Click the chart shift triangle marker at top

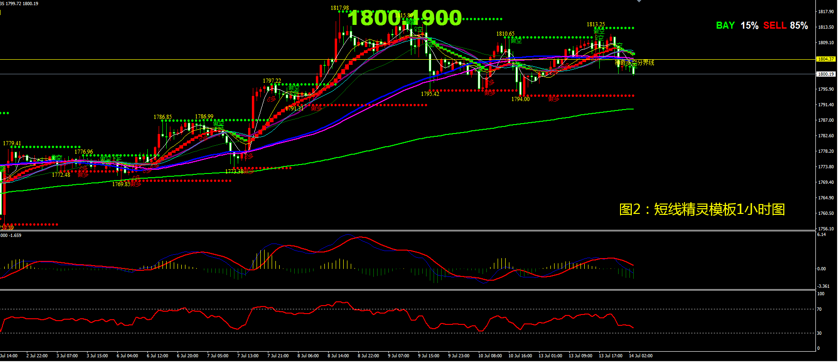(x=639, y=1)
